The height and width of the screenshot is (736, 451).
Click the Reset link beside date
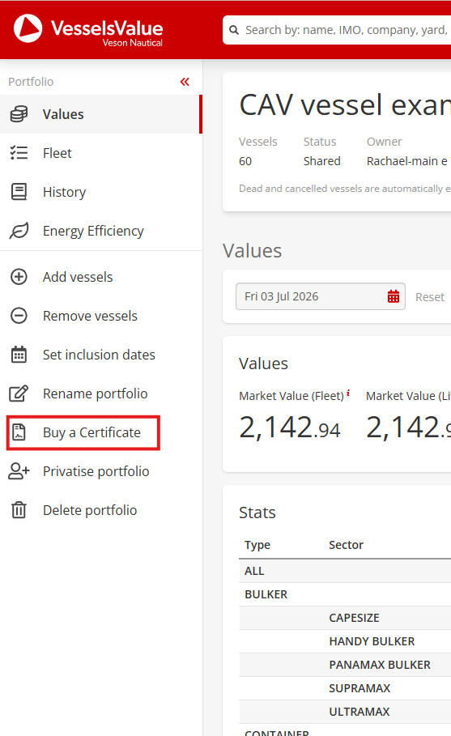tap(429, 297)
